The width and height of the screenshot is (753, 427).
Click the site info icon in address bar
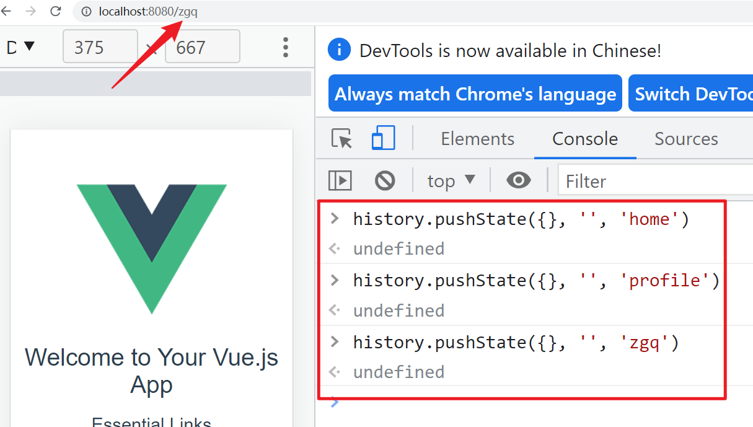tap(85, 11)
